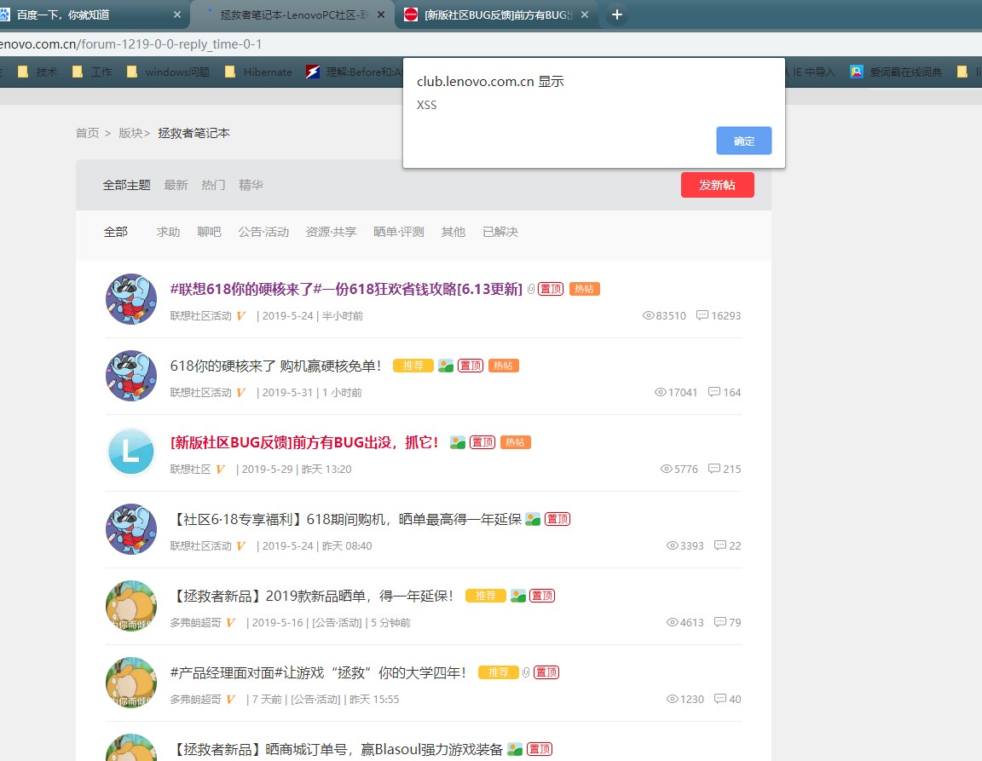The width and height of the screenshot is (982, 761).
Task: Open the 赢Blasoul强力游戏装备 thread
Action: 337,749
